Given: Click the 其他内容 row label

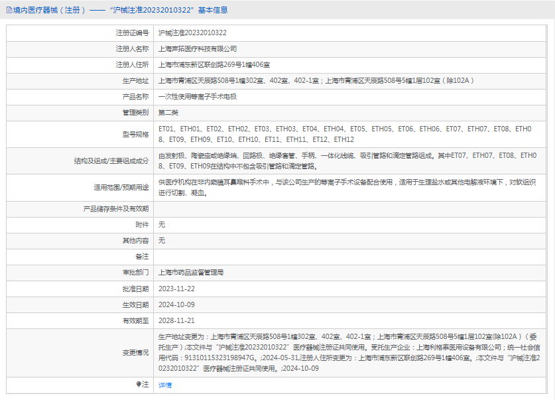Looking at the screenshot, I should (x=135, y=241).
